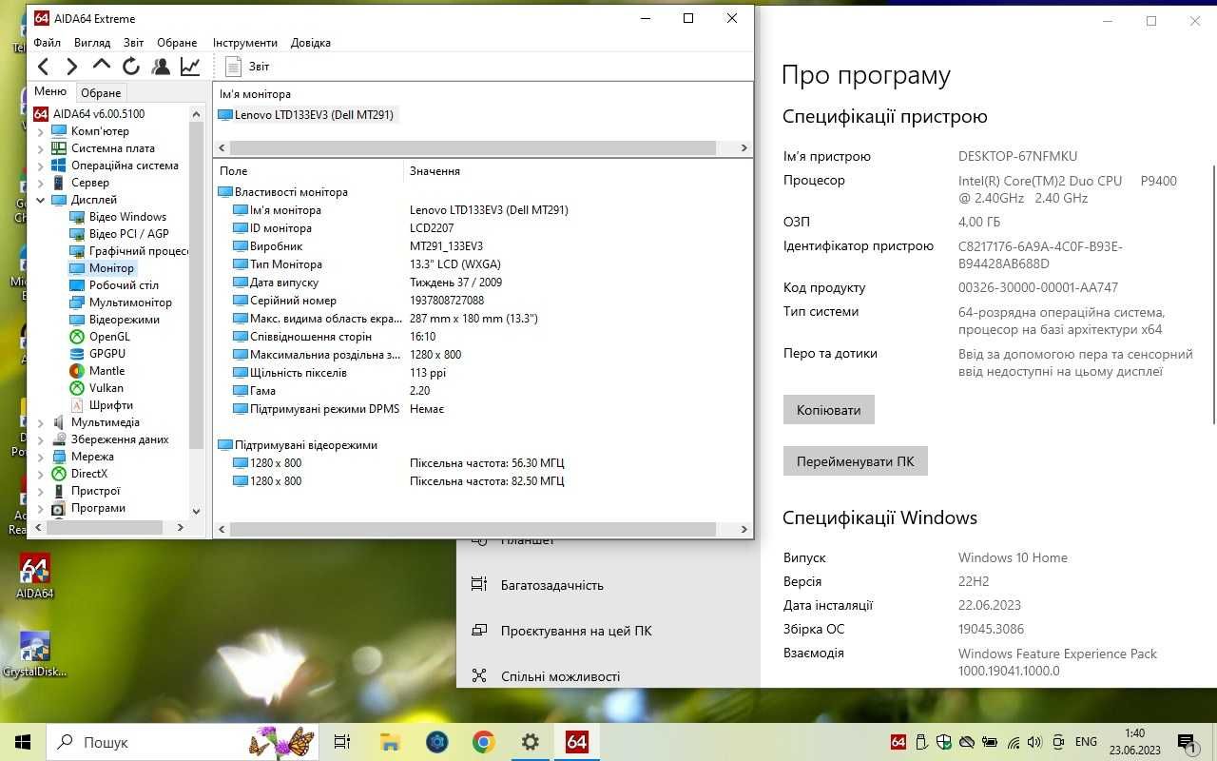The height and width of the screenshot is (761, 1217).
Task: Select Програми tree item
Action: [88, 508]
